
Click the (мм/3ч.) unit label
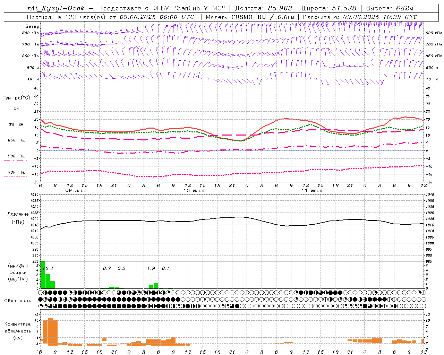tap(18, 266)
